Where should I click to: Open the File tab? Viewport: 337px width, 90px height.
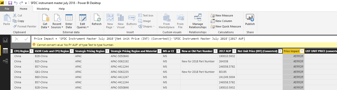click(7, 9)
